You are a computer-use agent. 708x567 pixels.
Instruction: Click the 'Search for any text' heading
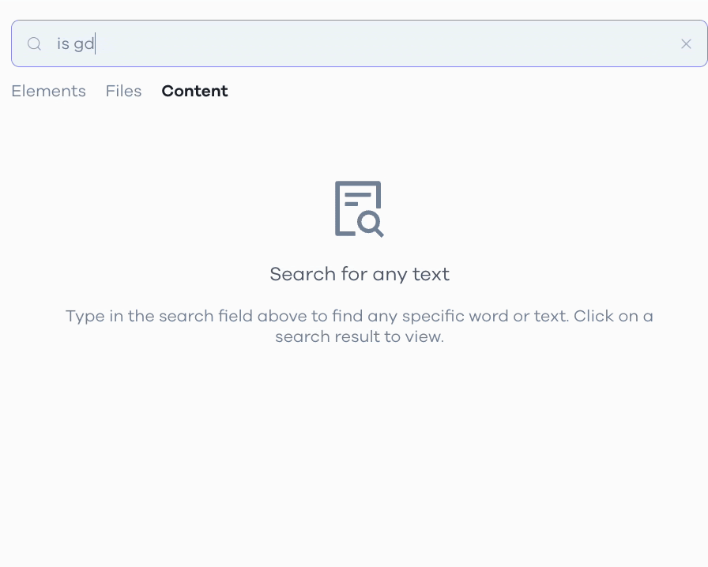pyautogui.click(x=360, y=274)
